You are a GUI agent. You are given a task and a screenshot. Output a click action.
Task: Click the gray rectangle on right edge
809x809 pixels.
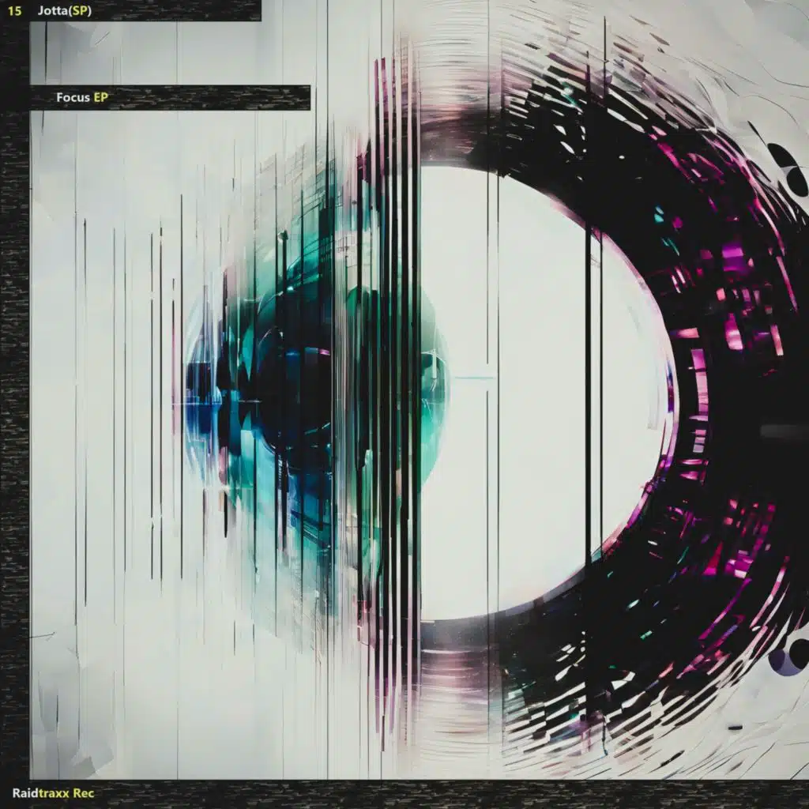pyautogui.click(x=784, y=431)
